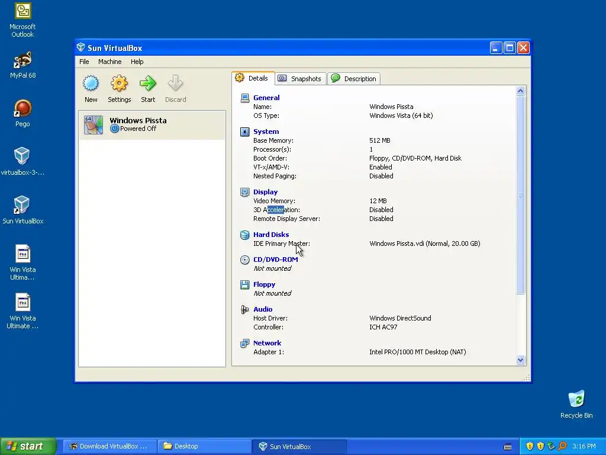
Task: Click the Microsoft Outlook desktop icon
Action: 22,11
